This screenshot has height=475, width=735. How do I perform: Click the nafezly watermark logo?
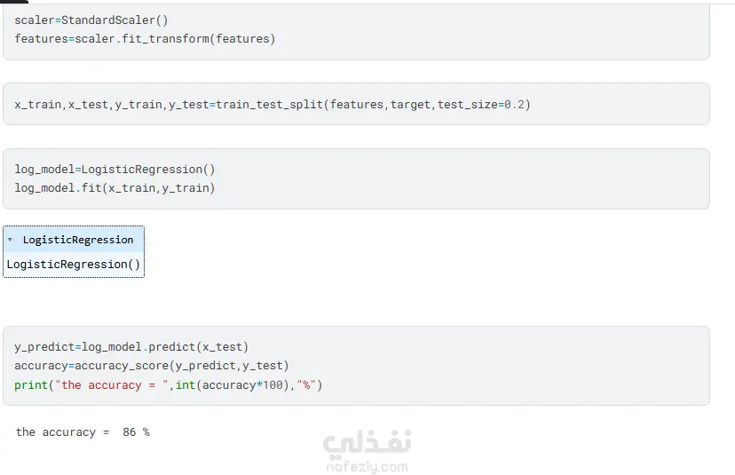click(x=367, y=443)
